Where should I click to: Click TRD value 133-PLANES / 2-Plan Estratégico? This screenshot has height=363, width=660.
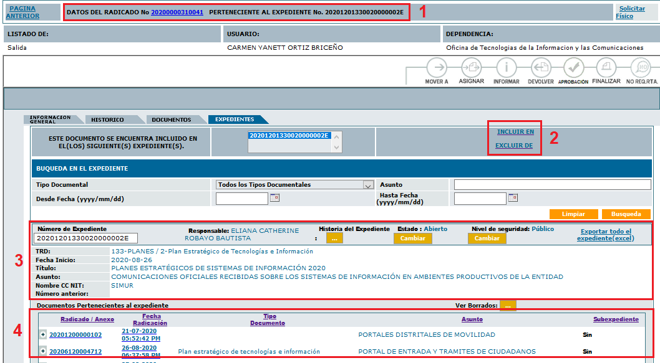pos(211,252)
